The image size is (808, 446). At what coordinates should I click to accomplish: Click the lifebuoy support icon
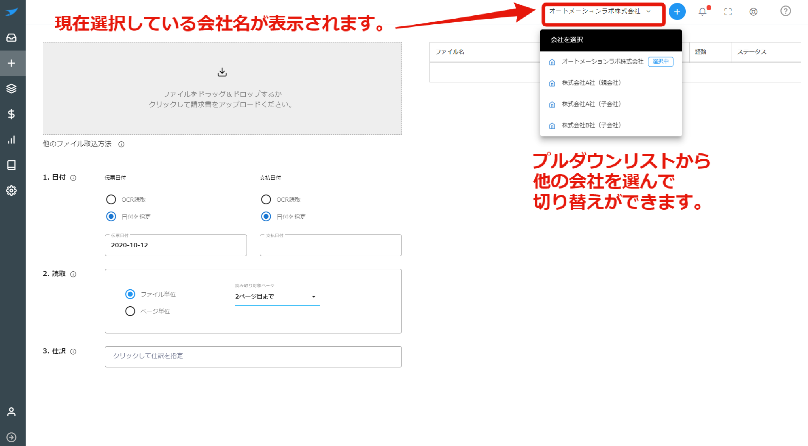pos(753,12)
